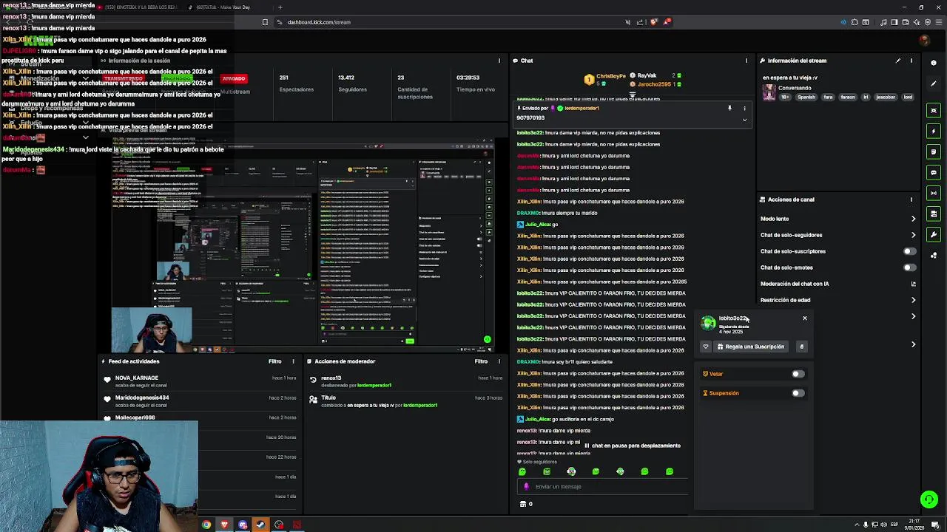Toggle Chat de solo-suscriptores
Image resolution: width=947 pixels, height=532 pixels.
pos(909,251)
